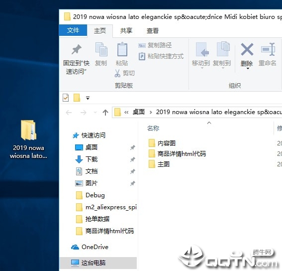Switch to the Share (共享) tab
This screenshot has width=282, height=271.
tap(126, 30)
